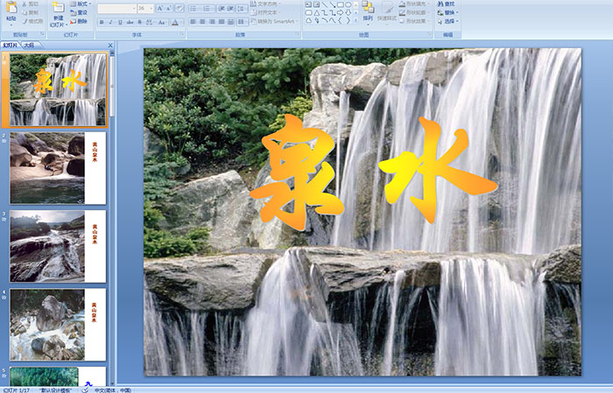The image size is (613, 393).
Task: Click the spell check icon in status bar
Action: coord(85,389)
